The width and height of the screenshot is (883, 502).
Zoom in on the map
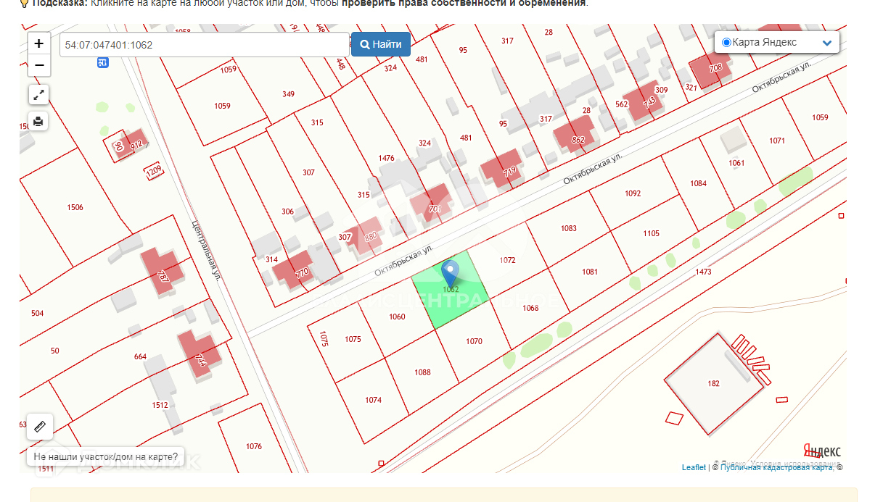[x=39, y=43]
